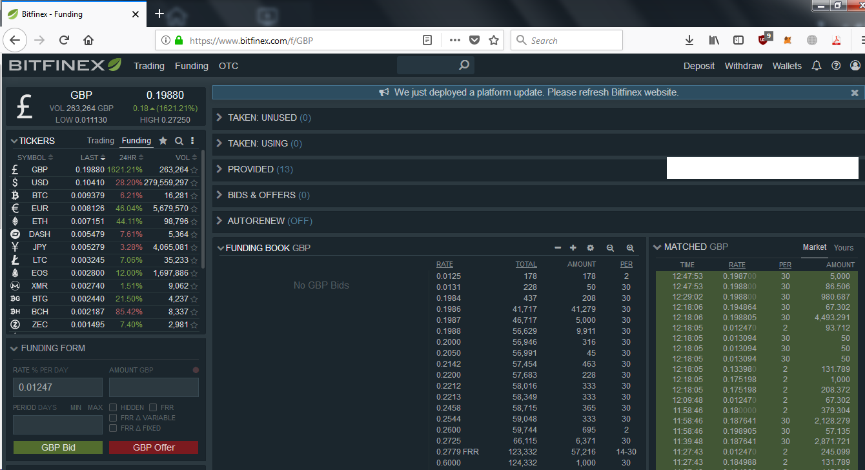Click the PERIOD DAYS input field

[58, 425]
